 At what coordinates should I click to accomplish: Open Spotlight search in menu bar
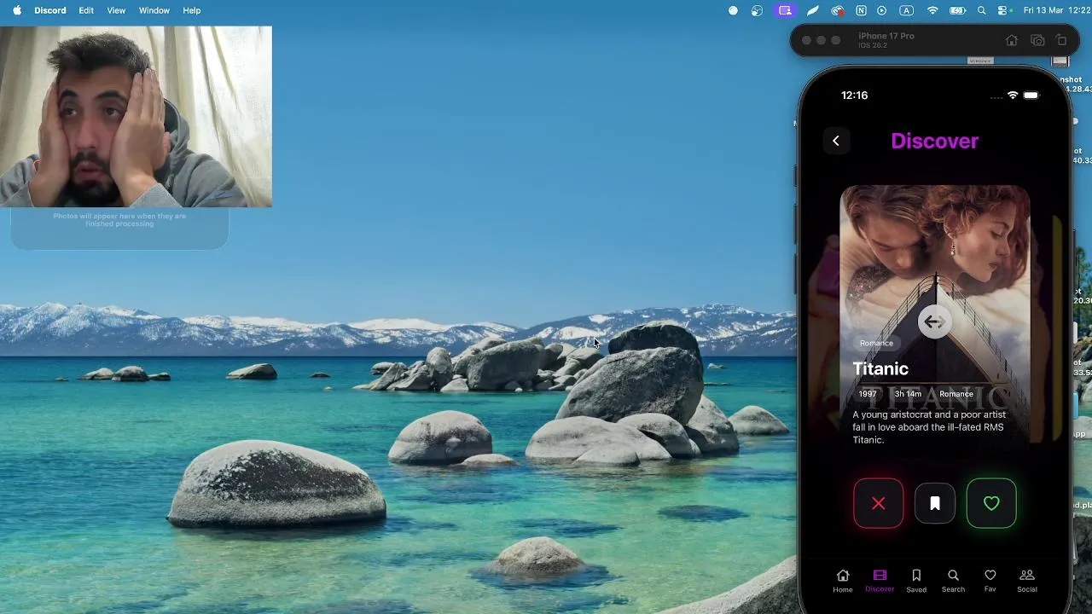tap(981, 10)
